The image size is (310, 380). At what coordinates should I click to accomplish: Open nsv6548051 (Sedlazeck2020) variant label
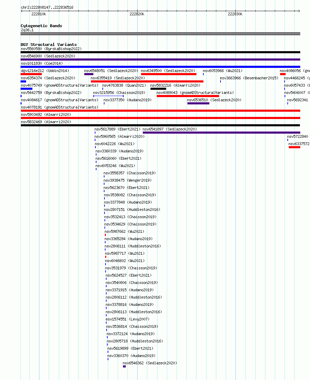(x=111, y=71)
